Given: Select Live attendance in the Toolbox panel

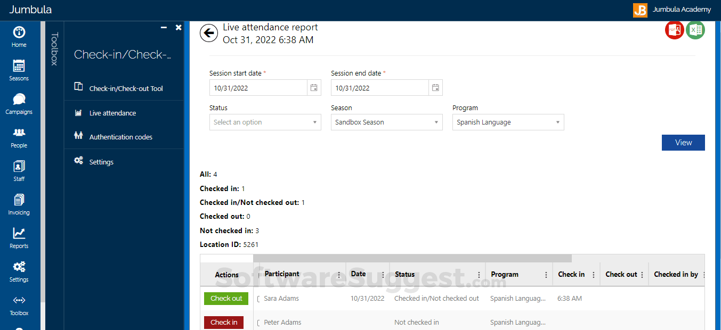Looking at the screenshot, I should point(113,112).
